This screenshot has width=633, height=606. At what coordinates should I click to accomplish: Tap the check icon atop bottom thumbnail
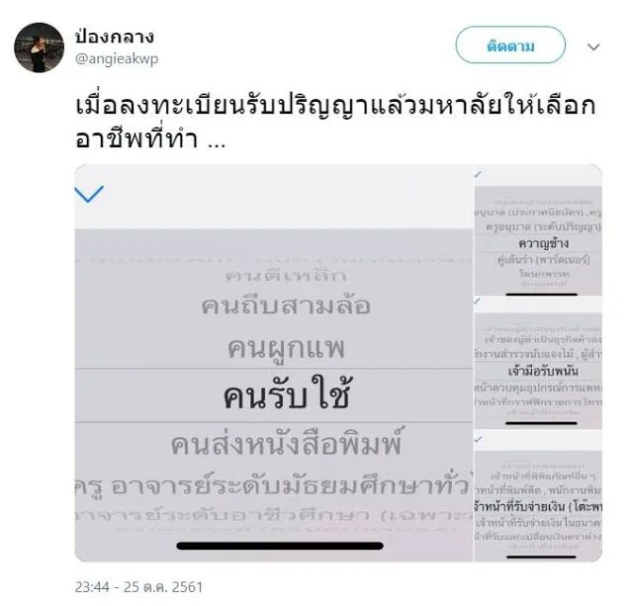tap(479, 439)
